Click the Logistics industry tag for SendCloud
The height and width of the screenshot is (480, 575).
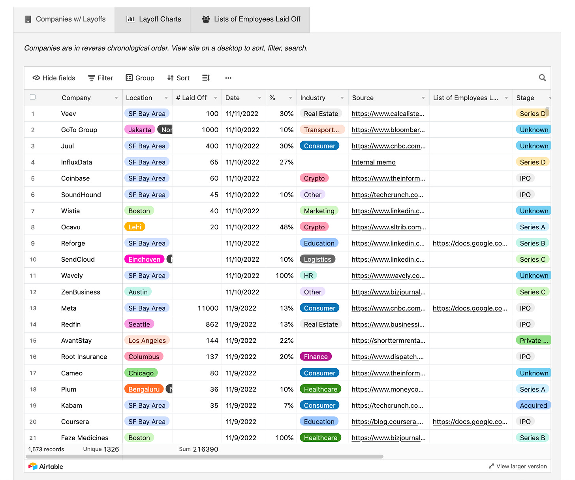click(318, 259)
